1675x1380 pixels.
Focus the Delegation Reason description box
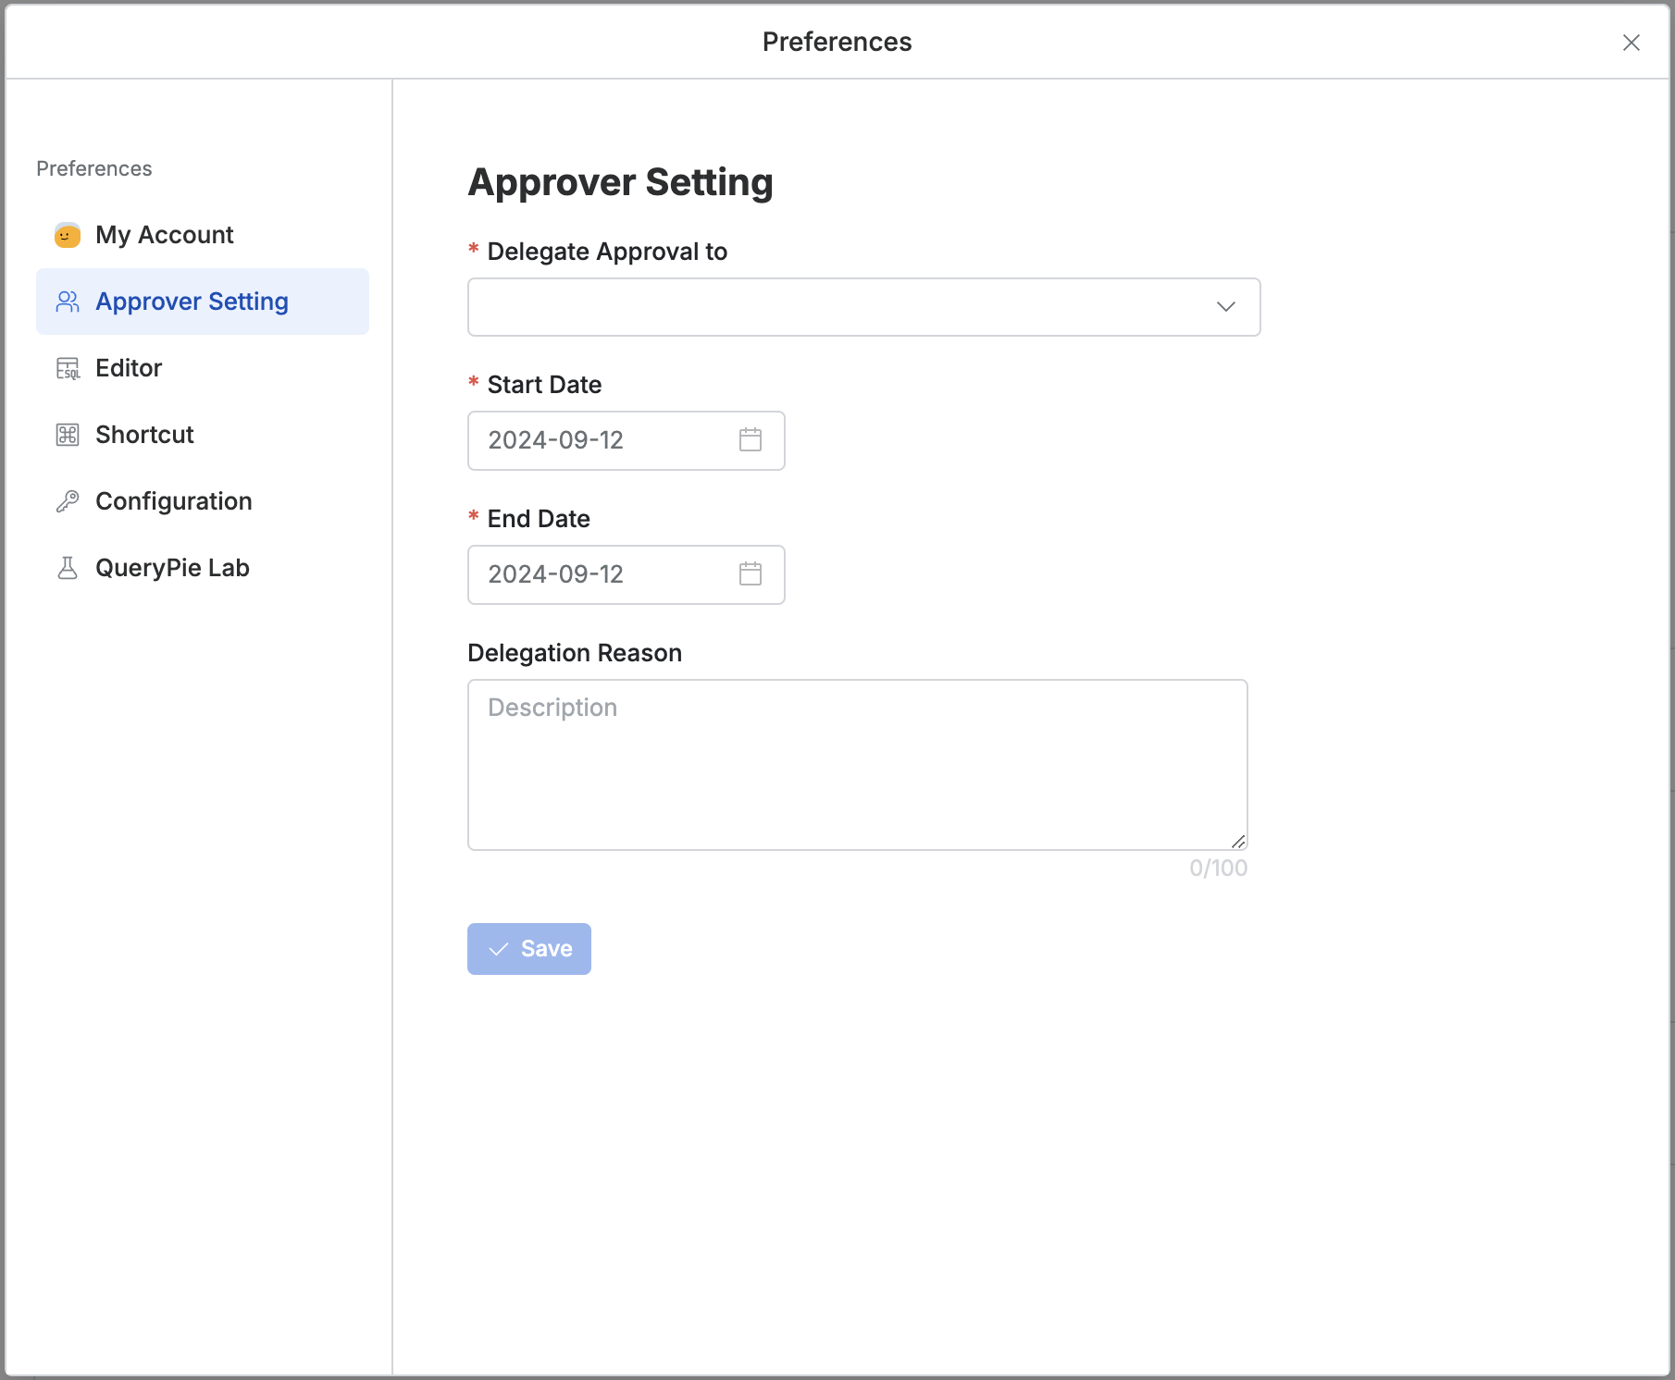pyautogui.click(x=857, y=765)
